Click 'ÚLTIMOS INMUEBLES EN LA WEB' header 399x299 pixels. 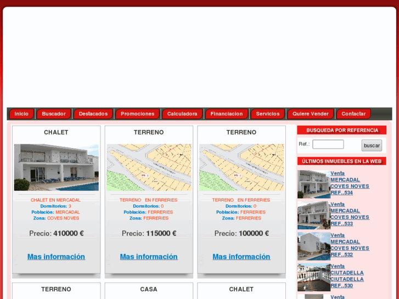(342, 161)
